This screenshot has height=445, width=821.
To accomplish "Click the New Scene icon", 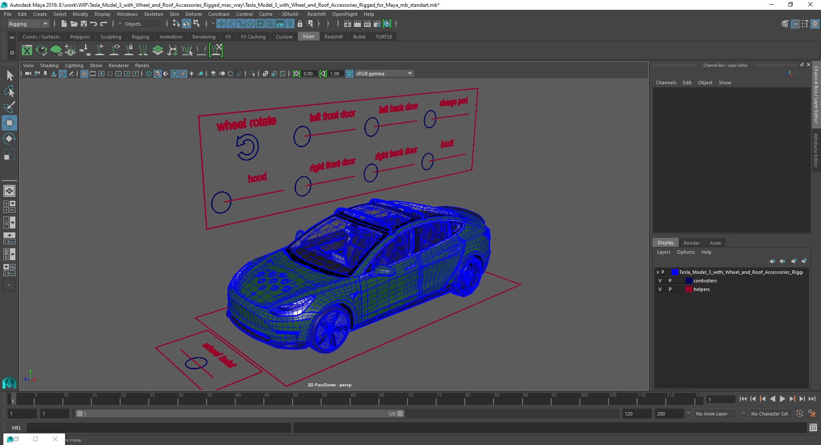I will click(64, 24).
